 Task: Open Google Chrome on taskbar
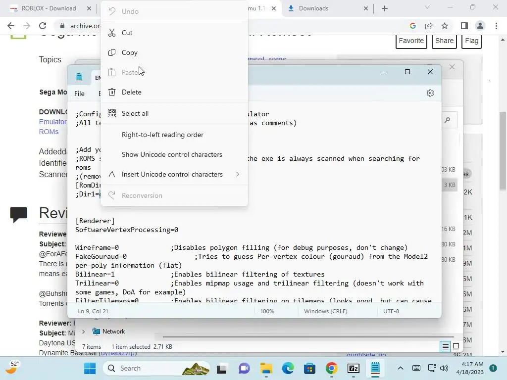coord(331,368)
